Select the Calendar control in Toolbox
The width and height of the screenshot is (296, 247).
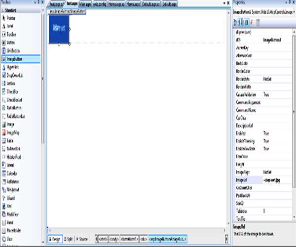(12, 173)
